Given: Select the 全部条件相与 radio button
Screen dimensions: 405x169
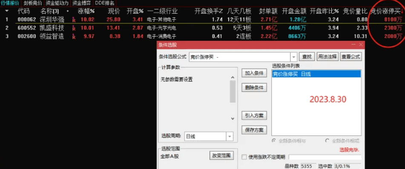Looking at the screenshot, I should tap(274, 140).
